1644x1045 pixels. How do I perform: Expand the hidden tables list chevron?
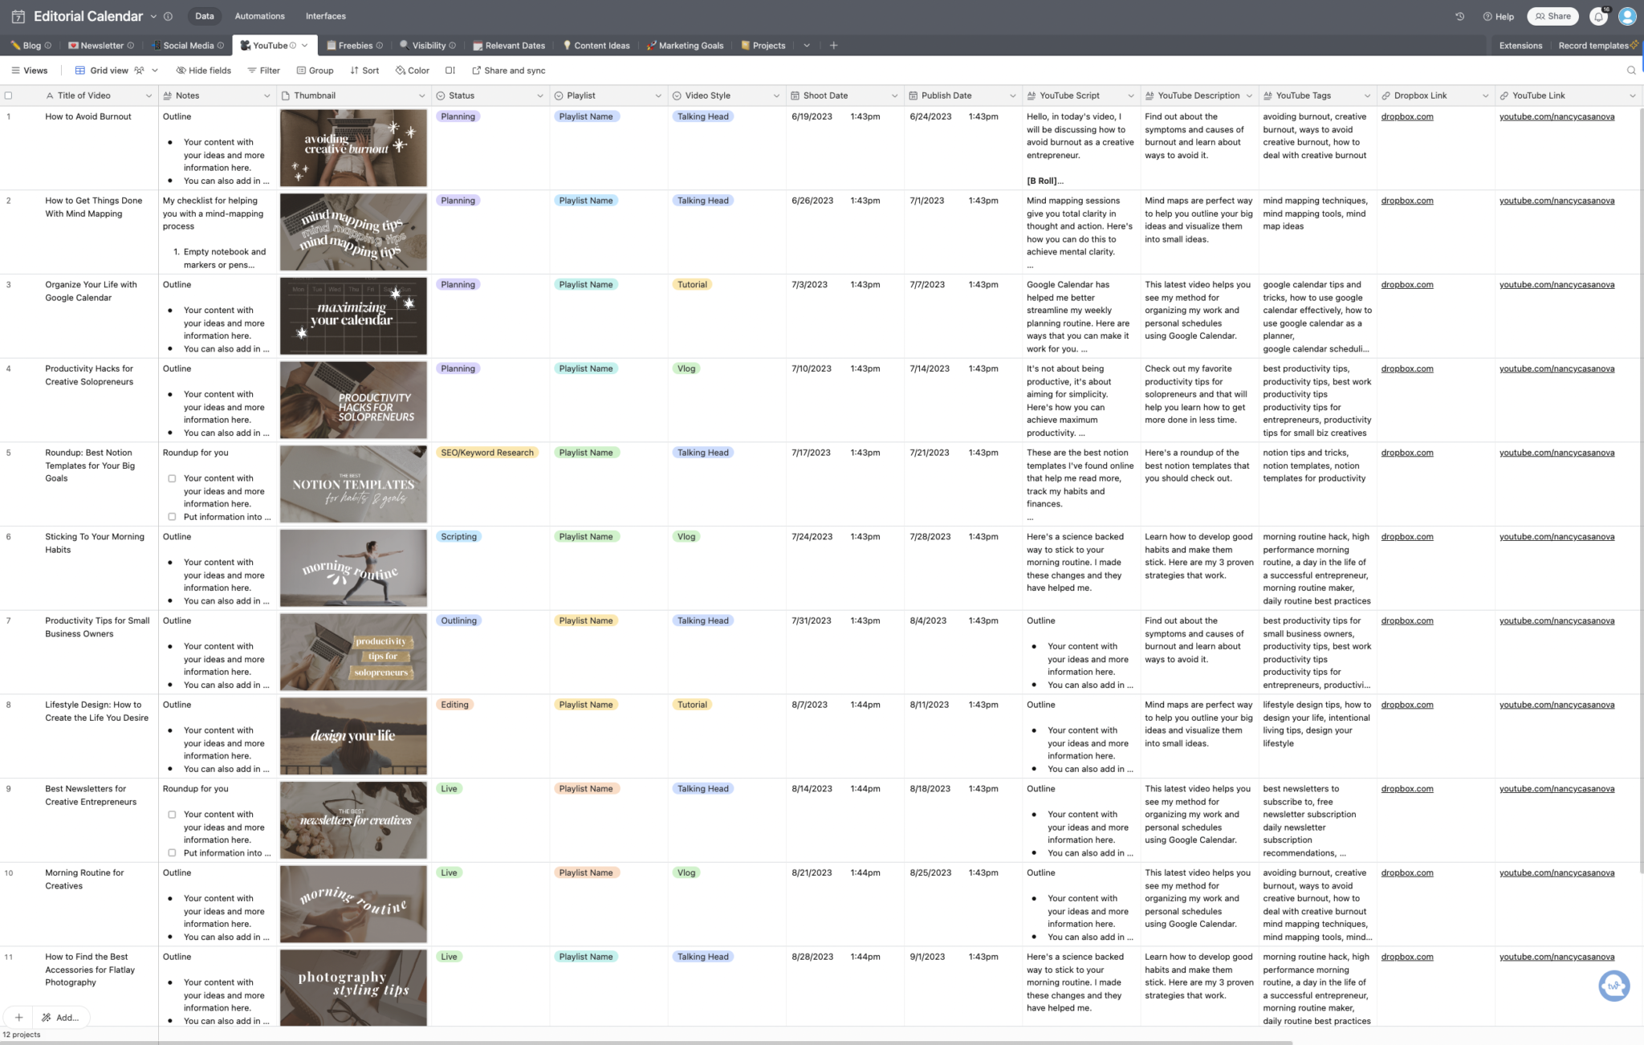point(807,46)
